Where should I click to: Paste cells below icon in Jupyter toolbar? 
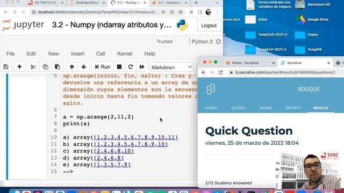click(58, 66)
